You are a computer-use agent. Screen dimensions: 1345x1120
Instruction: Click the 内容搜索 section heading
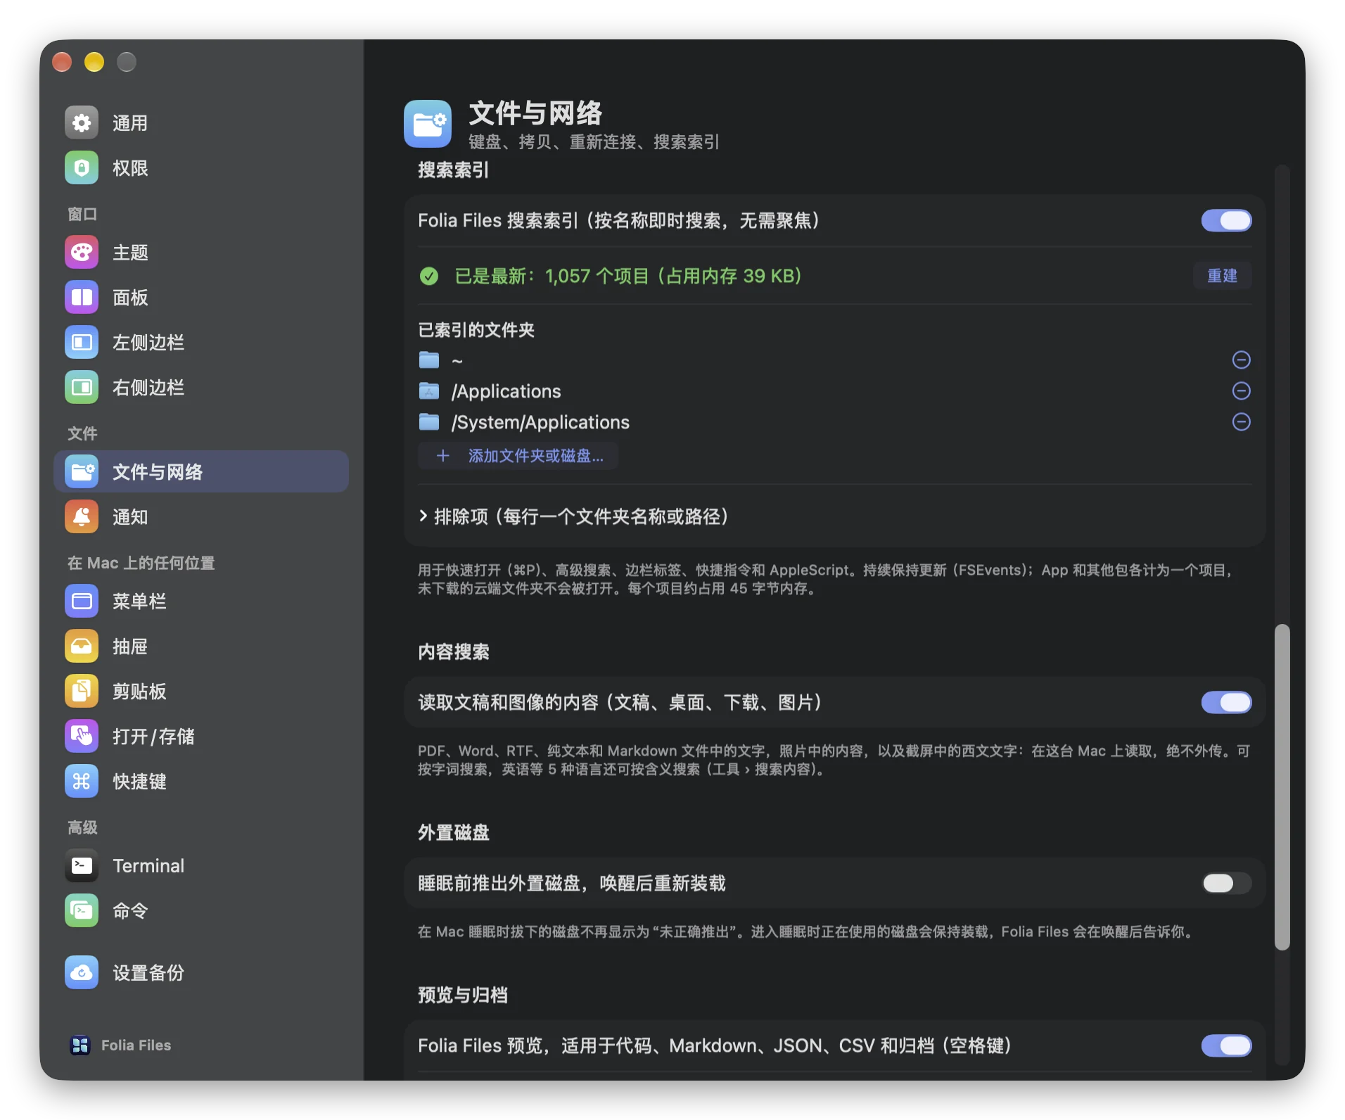pos(454,652)
